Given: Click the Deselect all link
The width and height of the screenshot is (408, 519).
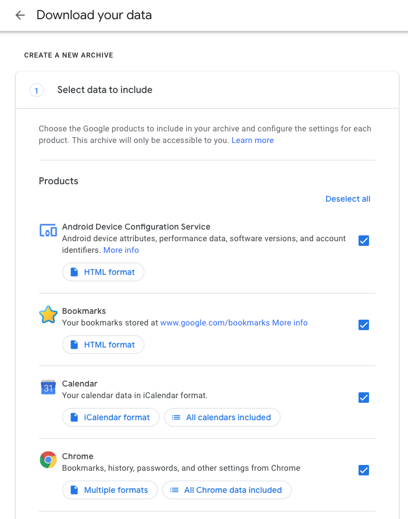Looking at the screenshot, I should click(347, 199).
